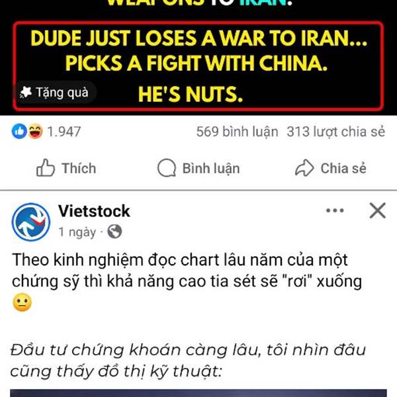View the 313 lượt chia sẻ shares

[x=335, y=132]
